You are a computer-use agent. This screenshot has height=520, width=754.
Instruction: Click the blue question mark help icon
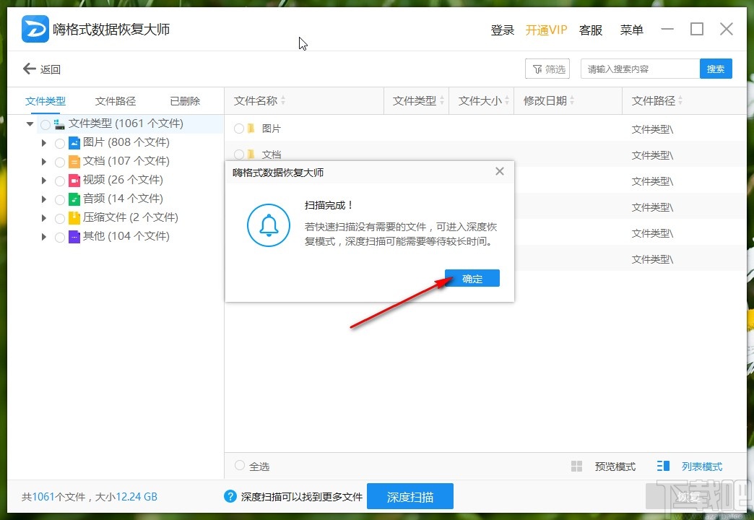coord(230,496)
